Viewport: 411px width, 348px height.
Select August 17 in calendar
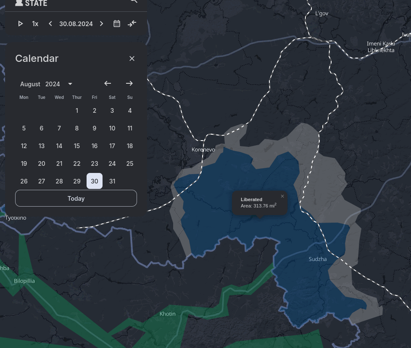(x=112, y=146)
